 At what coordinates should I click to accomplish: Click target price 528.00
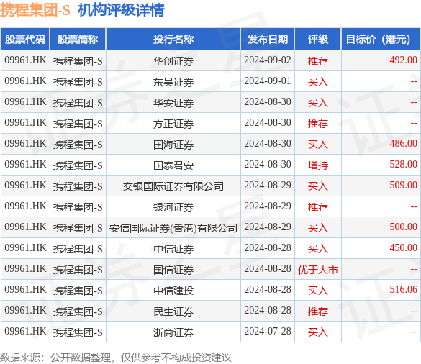click(x=403, y=164)
